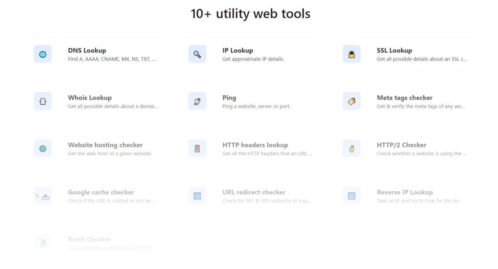Click the Google cache checker icon
Screen dimensions: 498x269
tap(43, 196)
